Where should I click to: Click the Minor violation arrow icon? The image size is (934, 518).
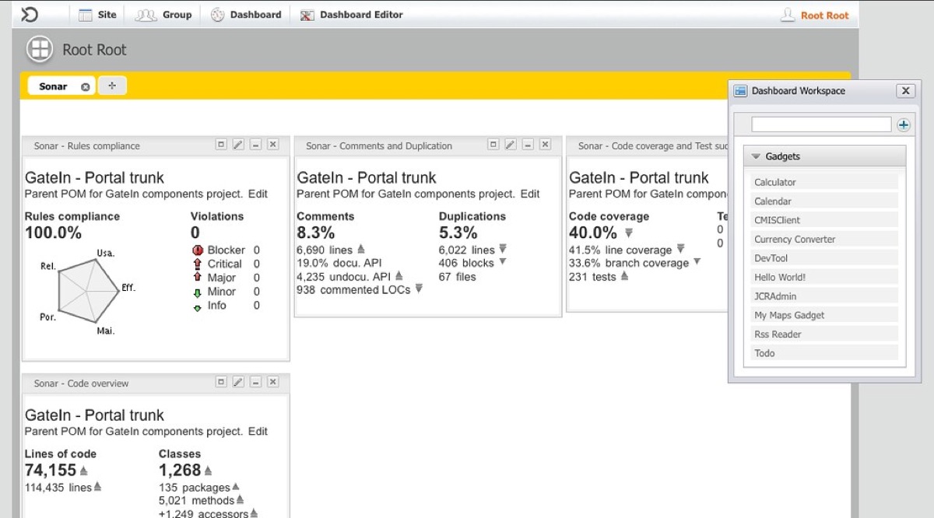pyautogui.click(x=197, y=292)
